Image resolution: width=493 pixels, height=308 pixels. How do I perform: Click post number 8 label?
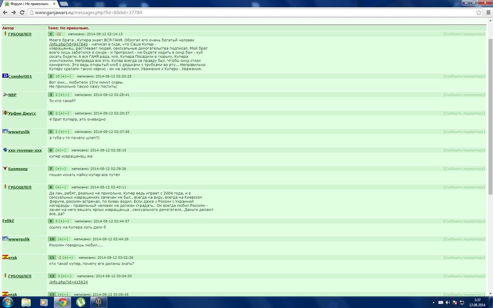(50, 187)
